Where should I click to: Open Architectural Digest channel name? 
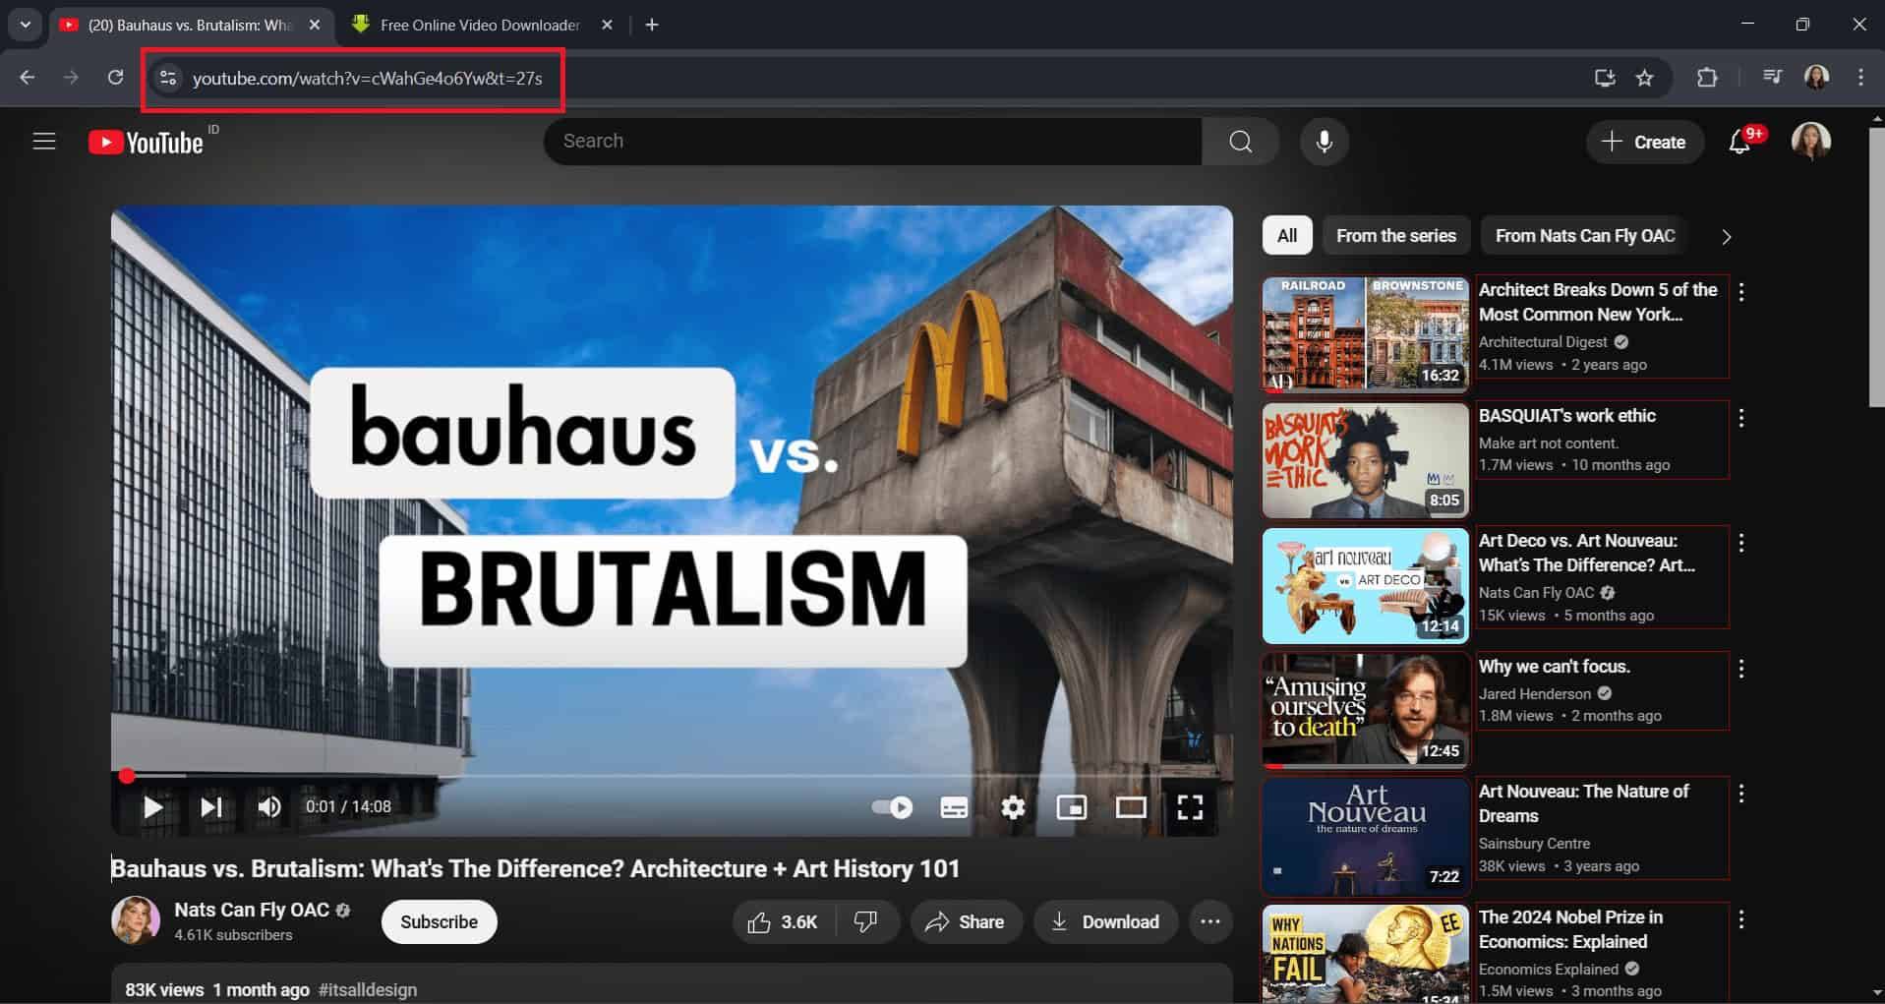(1543, 342)
